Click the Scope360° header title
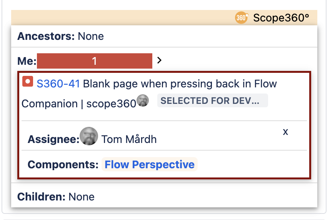330x220 pixels. tap(281, 18)
